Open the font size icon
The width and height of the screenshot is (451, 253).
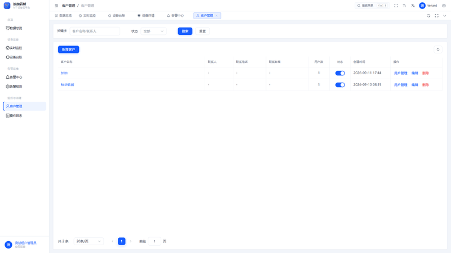point(404,6)
